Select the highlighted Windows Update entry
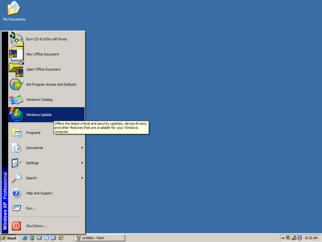322x242 pixels. (46, 115)
